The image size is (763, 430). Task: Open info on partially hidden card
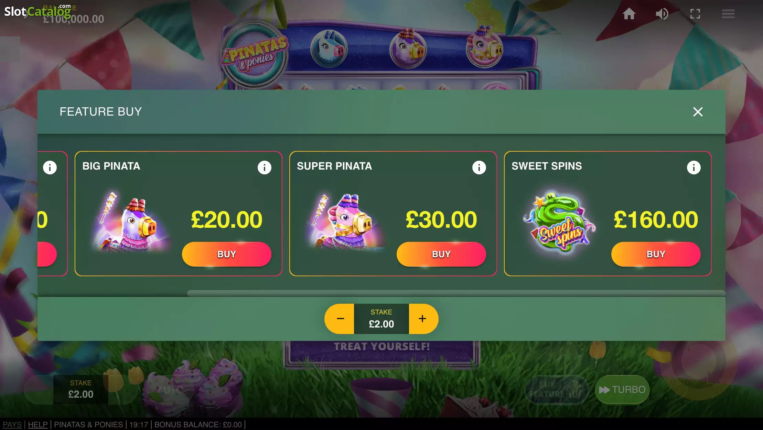click(50, 168)
